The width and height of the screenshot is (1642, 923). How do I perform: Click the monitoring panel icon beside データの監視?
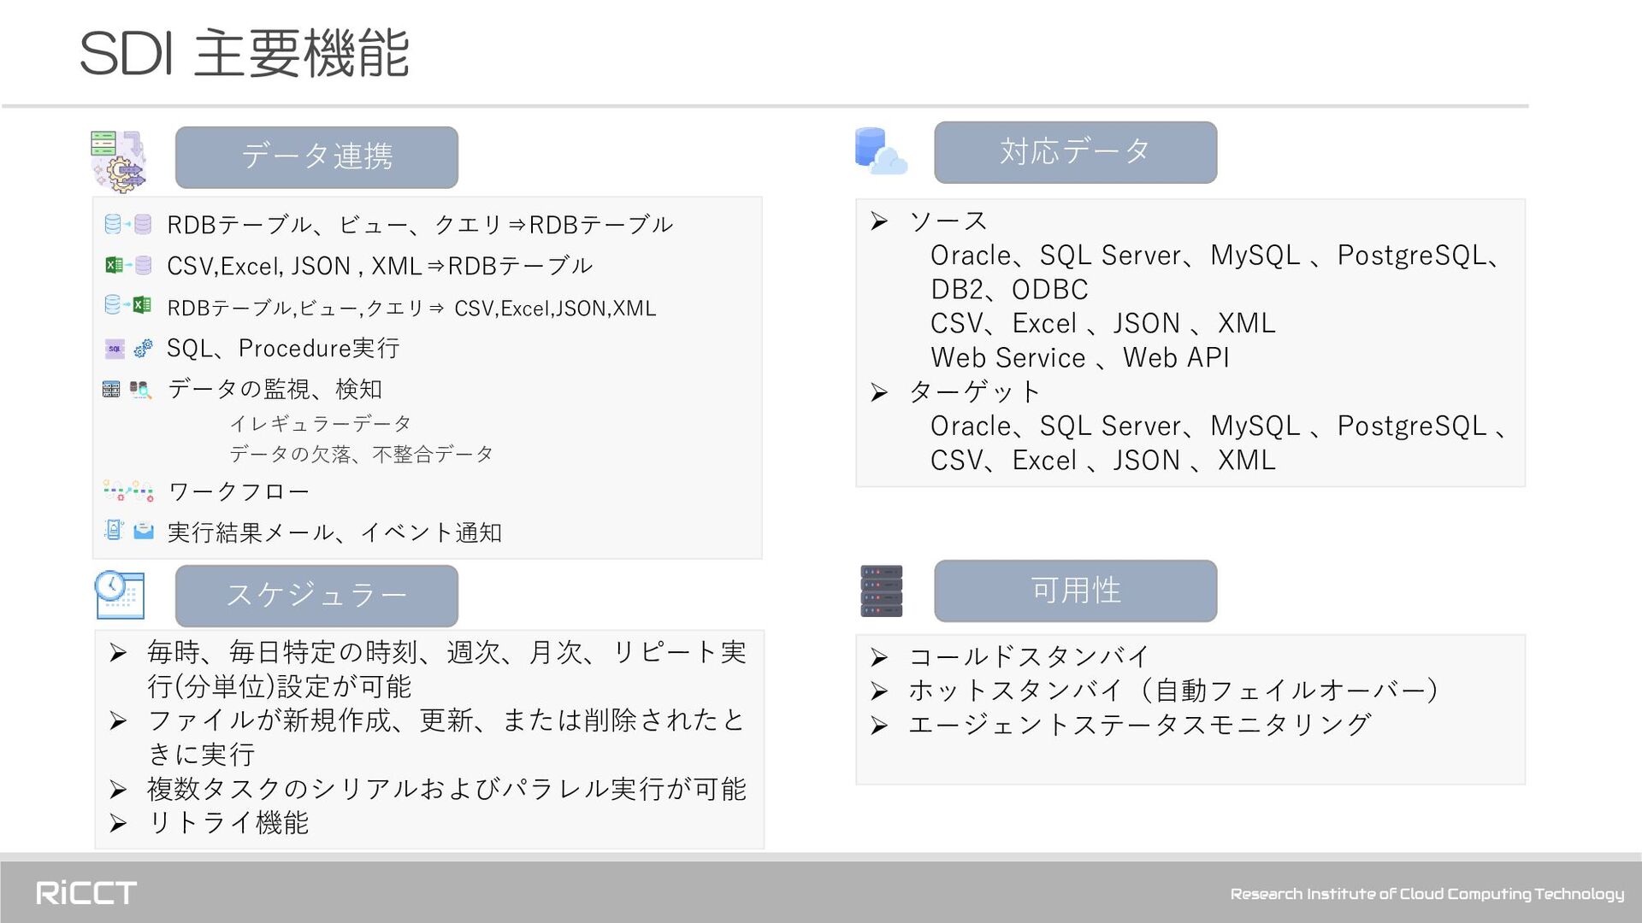tap(111, 390)
